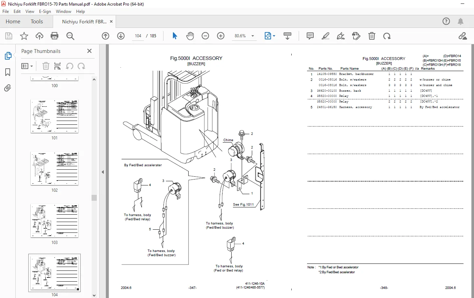The height and width of the screenshot is (298, 474).
Task: Select the Nichiyu Forklift document tab
Action: [84, 21]
